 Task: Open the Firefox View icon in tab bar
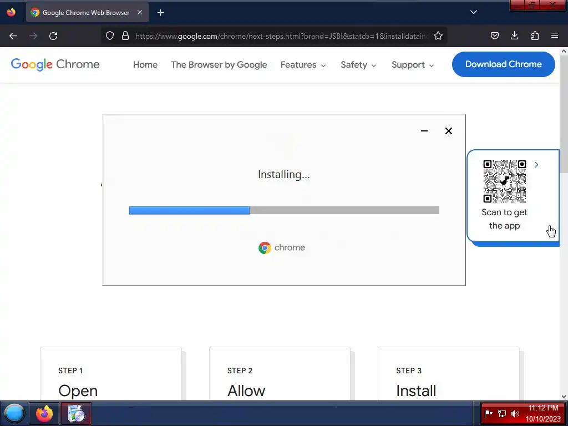click(x=11, y=12)
